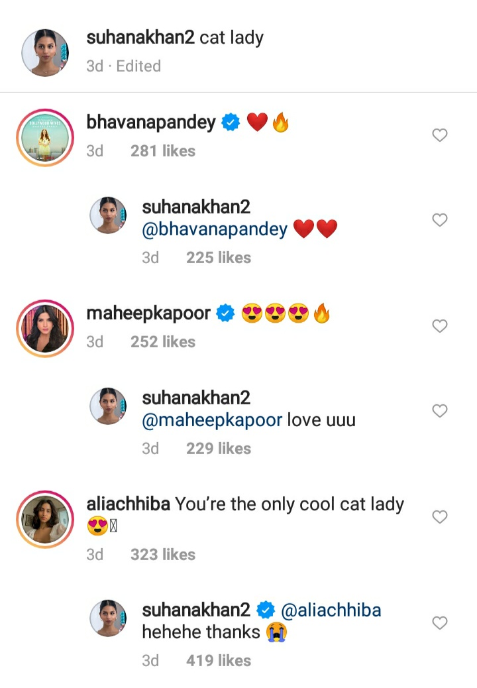Screen dimensions: 477x688
Task: Open aliachhiba's profile avatar
Action: point(44,518)
